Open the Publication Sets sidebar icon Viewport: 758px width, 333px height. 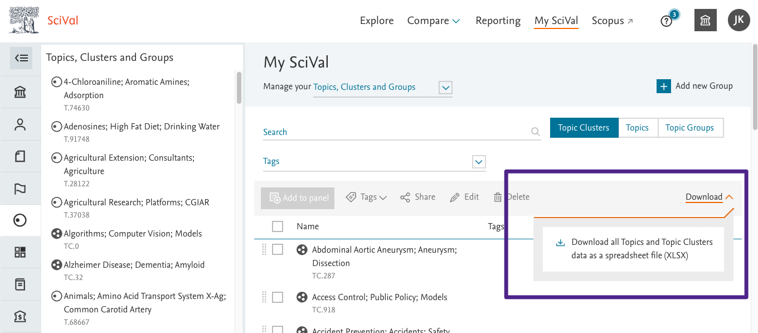[x=20, y=157]
